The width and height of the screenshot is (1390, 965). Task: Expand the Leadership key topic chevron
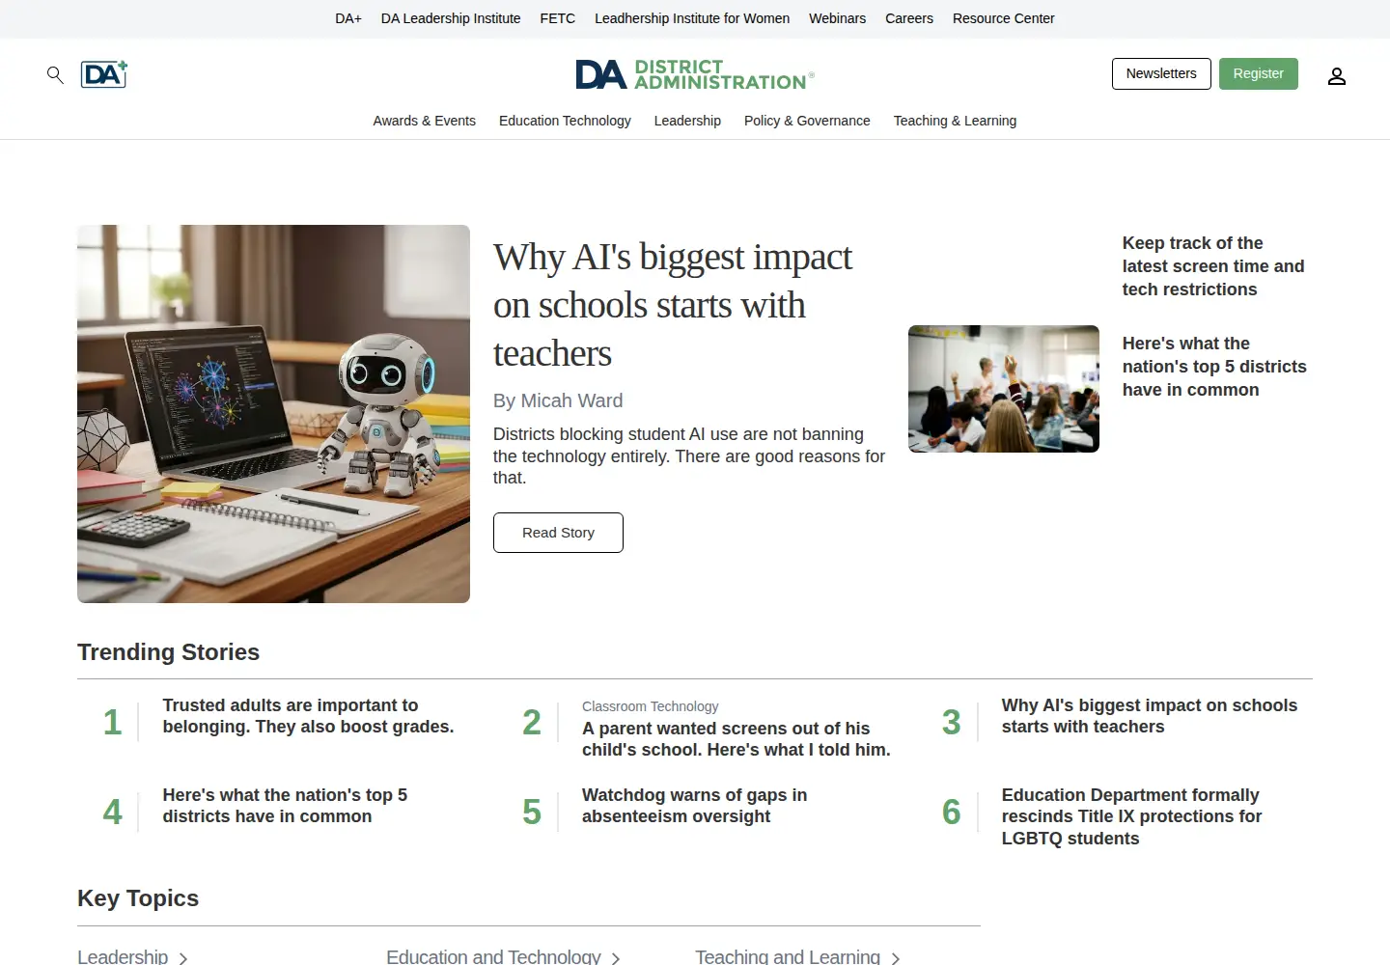pos(183,958)
